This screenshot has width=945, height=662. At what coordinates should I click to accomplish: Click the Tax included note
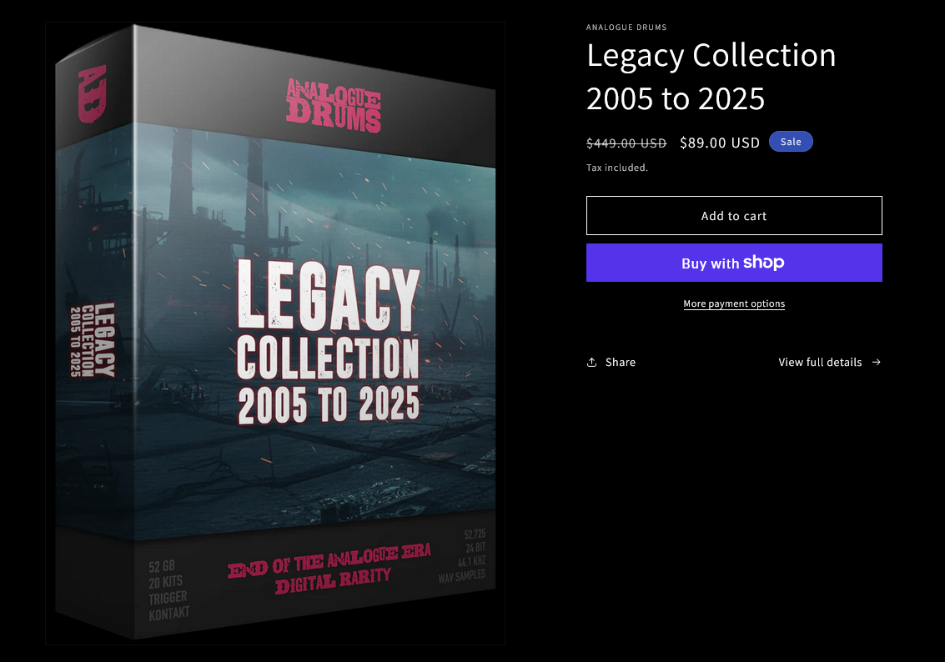click(617, 168)
